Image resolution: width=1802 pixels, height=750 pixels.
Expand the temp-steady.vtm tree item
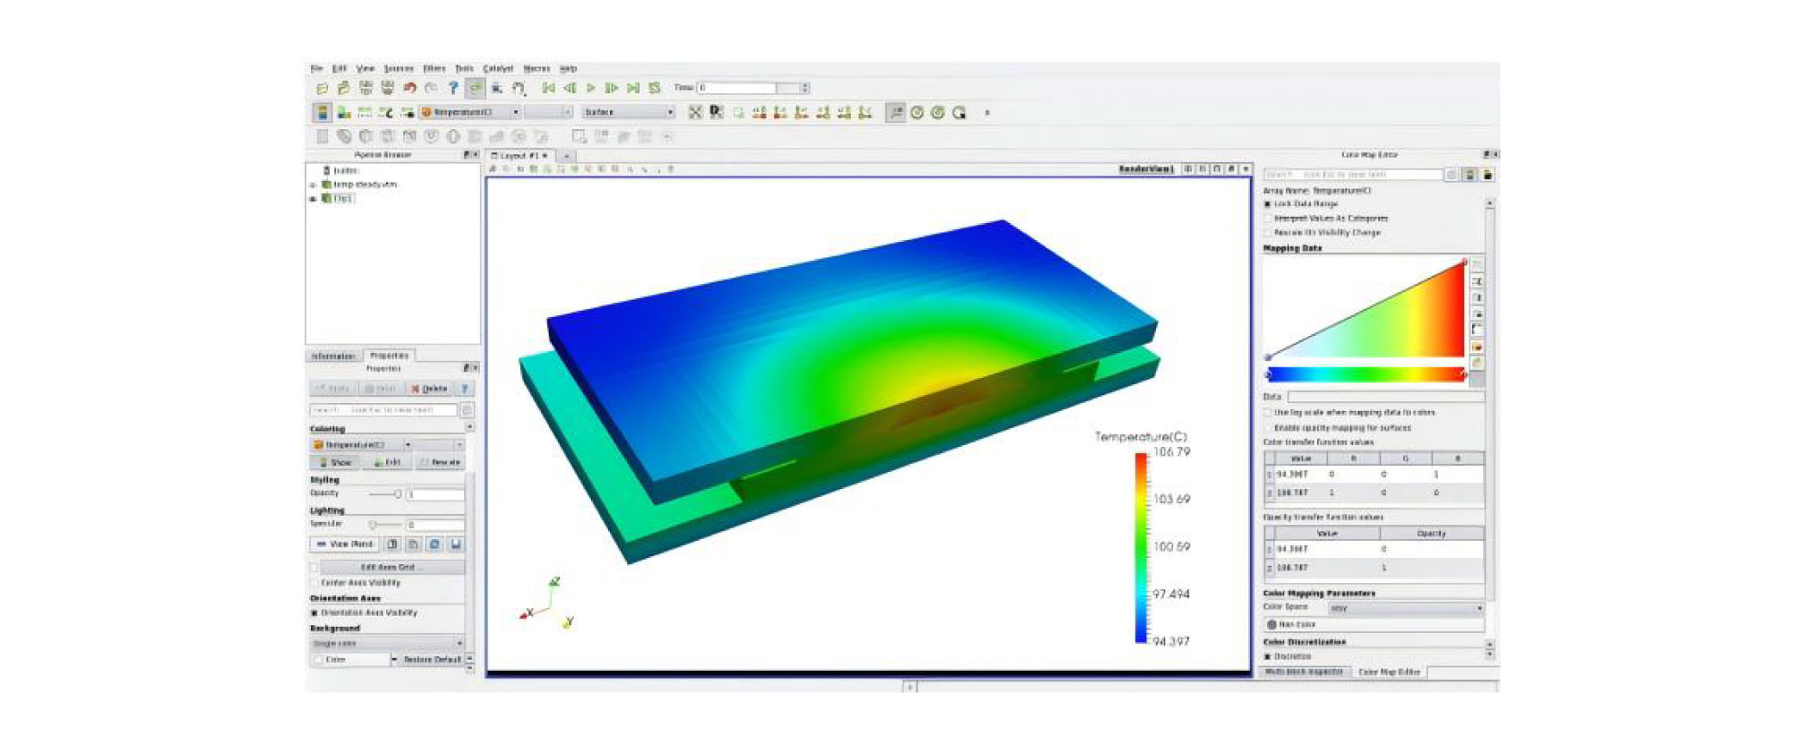tap(313, 185)
